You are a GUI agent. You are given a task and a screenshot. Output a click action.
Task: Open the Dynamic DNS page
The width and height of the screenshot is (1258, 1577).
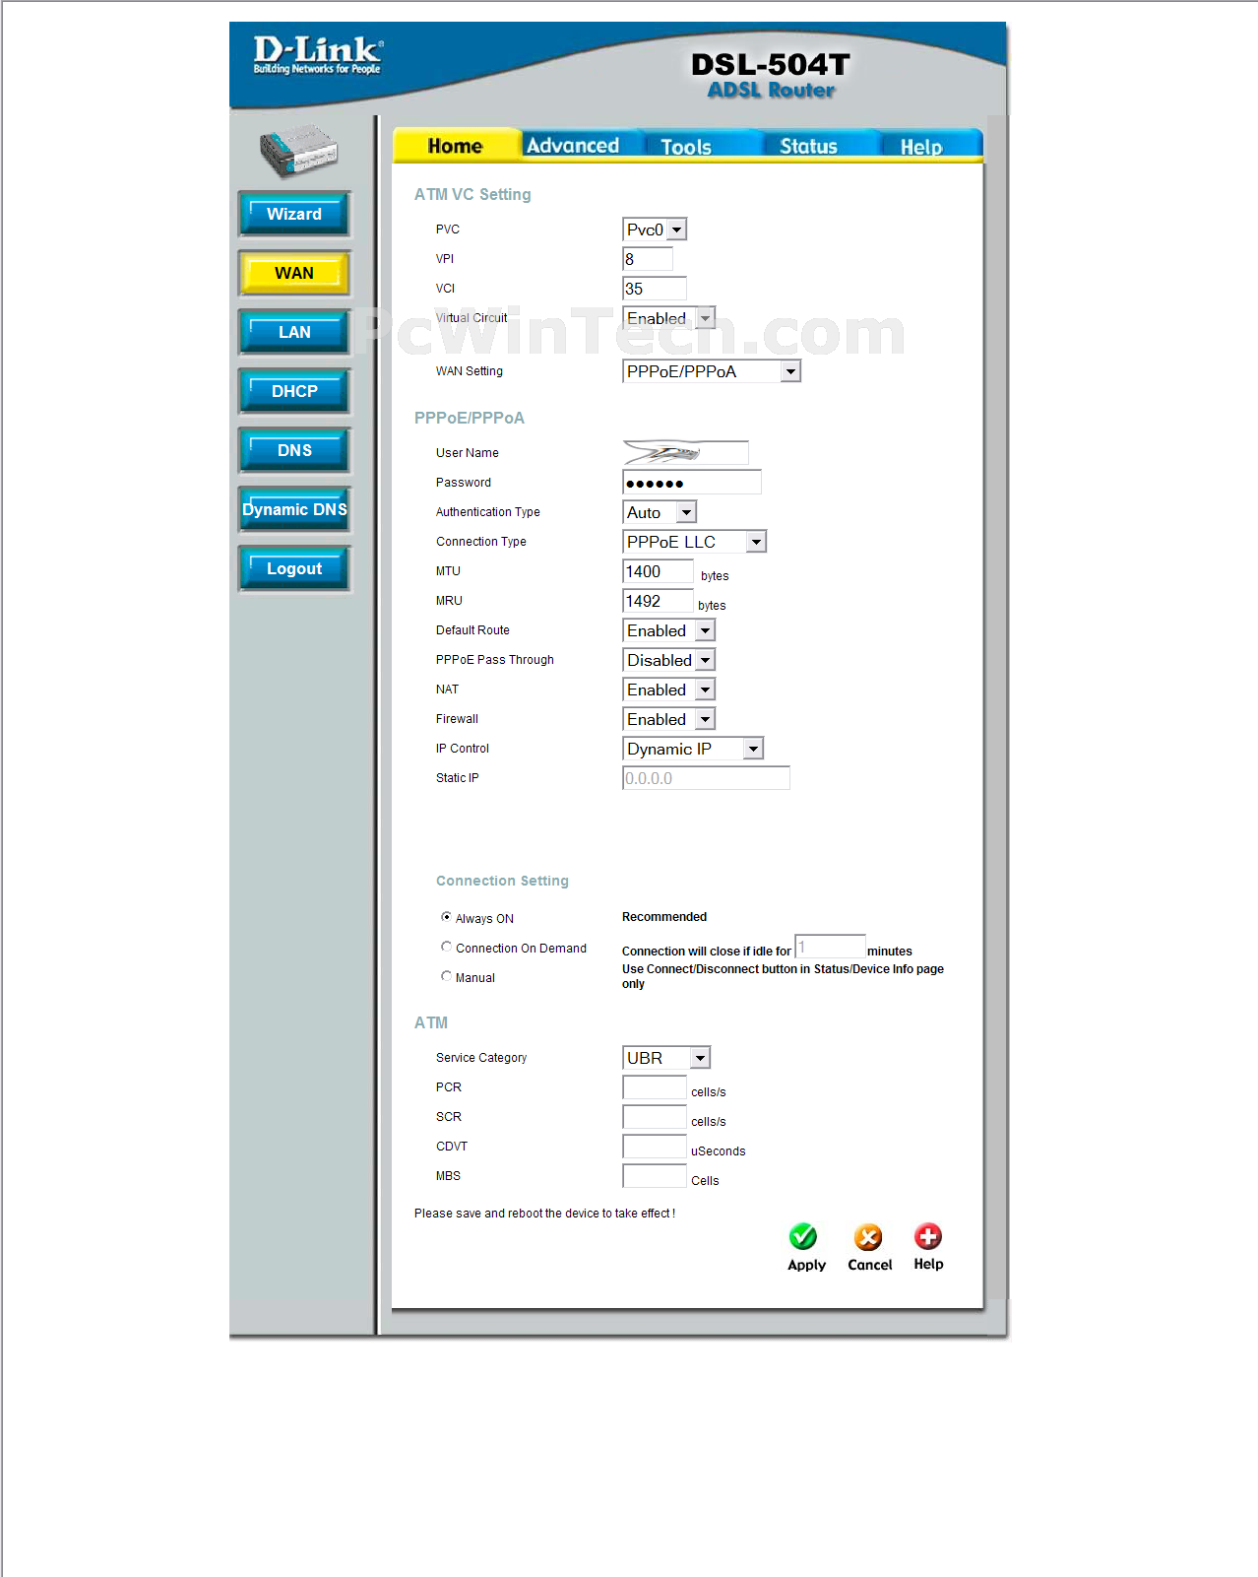tap(294, 509)
